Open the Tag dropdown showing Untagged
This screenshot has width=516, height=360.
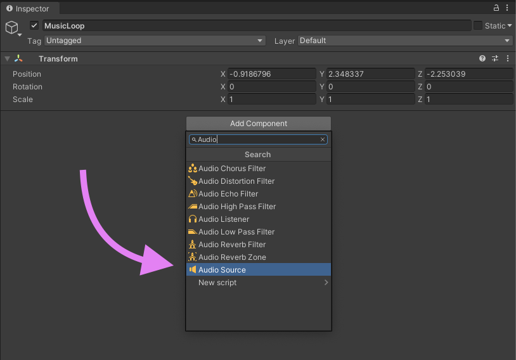tap(154, 41)
